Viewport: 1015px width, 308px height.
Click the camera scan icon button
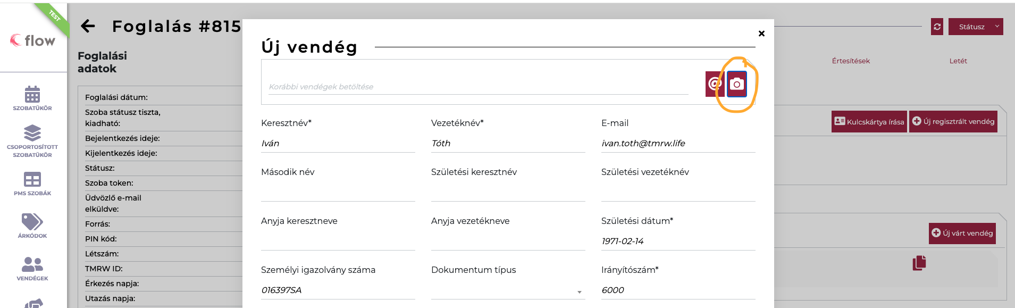736,84
